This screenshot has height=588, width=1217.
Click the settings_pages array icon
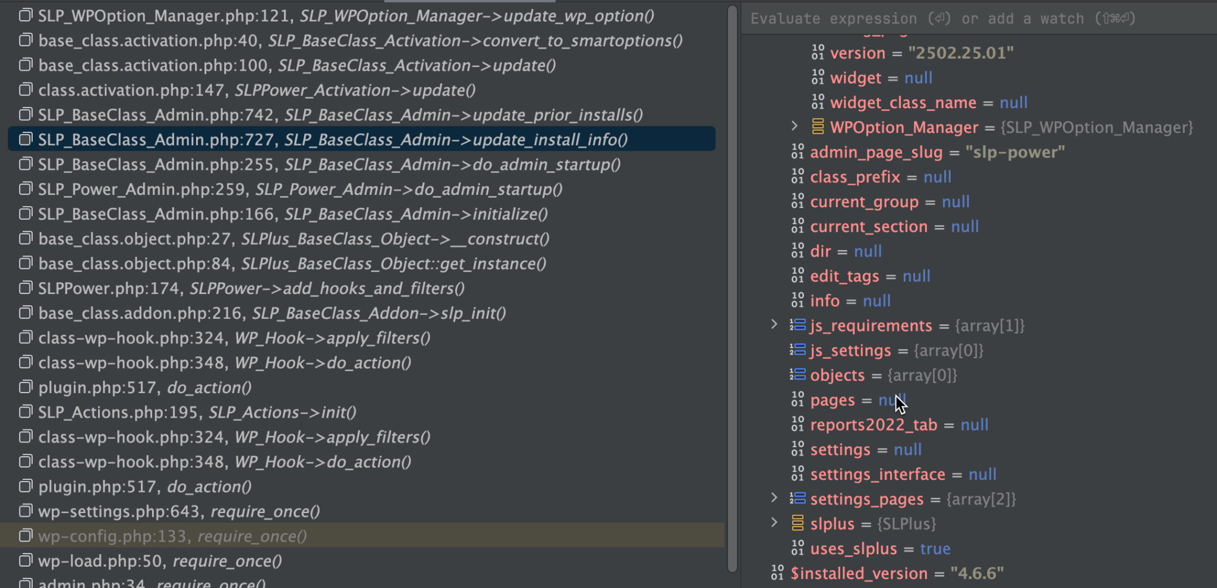pyautogui.click(x=797, y=499)
